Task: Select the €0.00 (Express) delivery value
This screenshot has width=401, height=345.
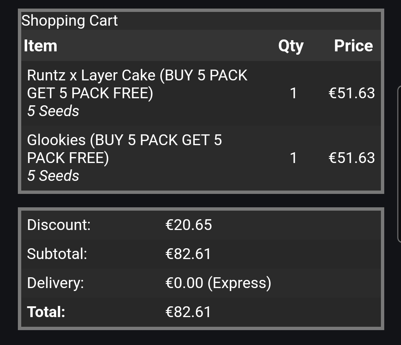Action: click(x=219, y=283)
